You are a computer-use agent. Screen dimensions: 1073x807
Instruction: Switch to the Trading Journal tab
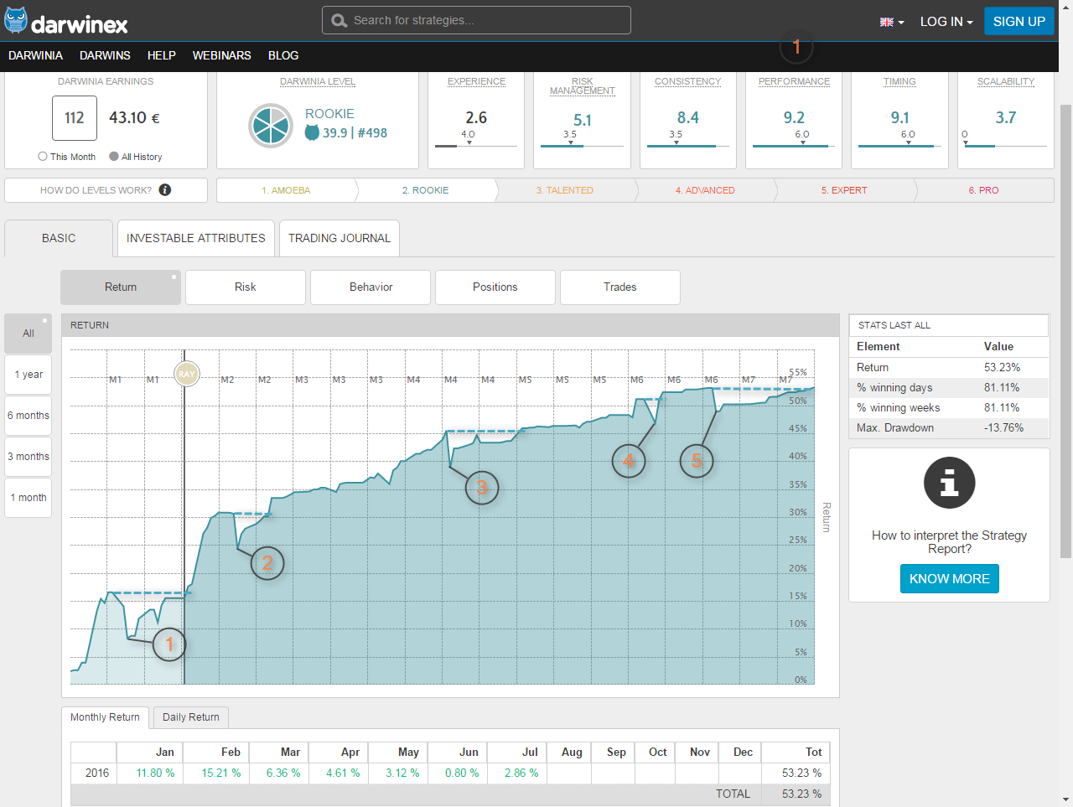[340, 238]
